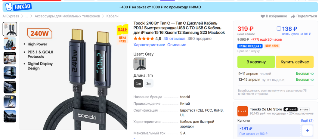Viewport: 328px width, 139px height.
Task: Click the Купить сейчас button
Action: tap(295, 62)
